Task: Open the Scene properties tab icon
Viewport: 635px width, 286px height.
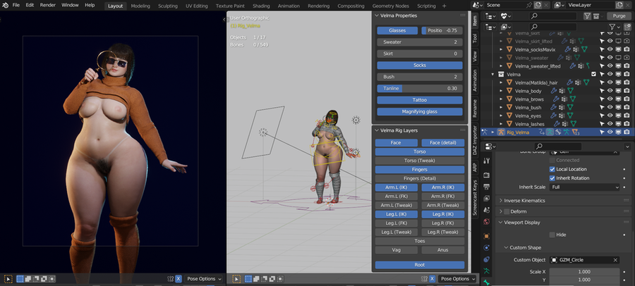Action: pos(486,211)
